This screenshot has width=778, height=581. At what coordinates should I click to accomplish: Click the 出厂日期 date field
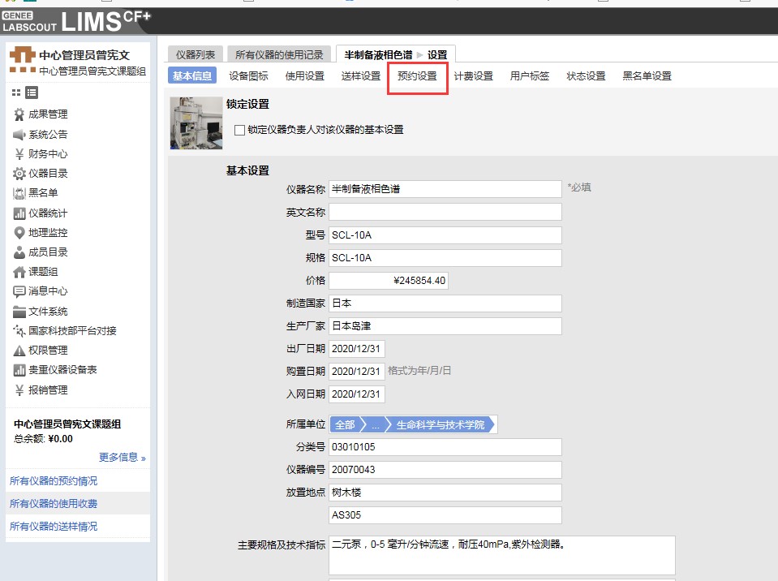click(356, 348)
